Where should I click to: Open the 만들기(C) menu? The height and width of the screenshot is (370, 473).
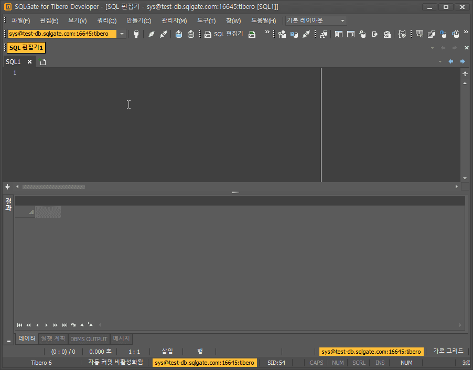point(138,20)
